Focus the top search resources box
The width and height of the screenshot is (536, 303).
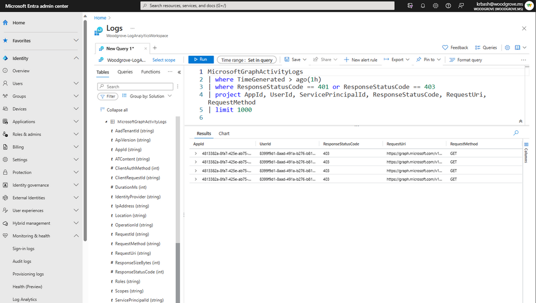[267, 5]
